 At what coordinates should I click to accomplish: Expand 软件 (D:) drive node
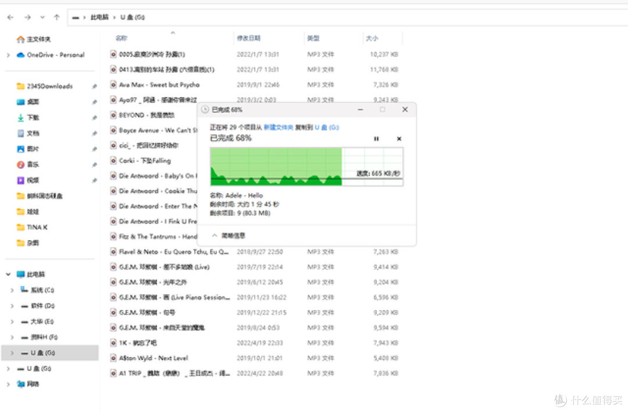(12, 305)
